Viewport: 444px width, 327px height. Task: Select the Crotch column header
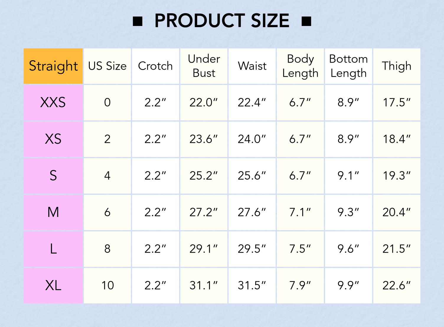155,66
